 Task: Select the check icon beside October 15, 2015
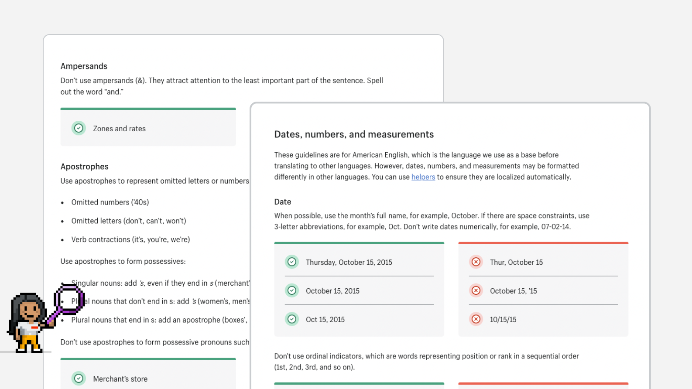(292, 291)
